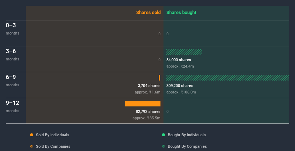Click the approx. ₹1.6m value
This screenshot has width=295, height=151.
tap(147, 92)
